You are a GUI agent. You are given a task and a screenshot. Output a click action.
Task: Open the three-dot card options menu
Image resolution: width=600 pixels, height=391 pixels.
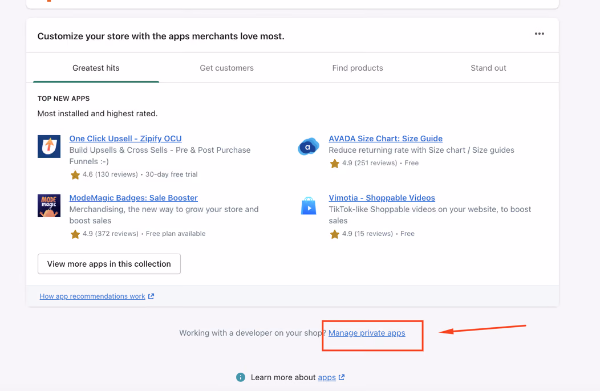tap(539, 34)
